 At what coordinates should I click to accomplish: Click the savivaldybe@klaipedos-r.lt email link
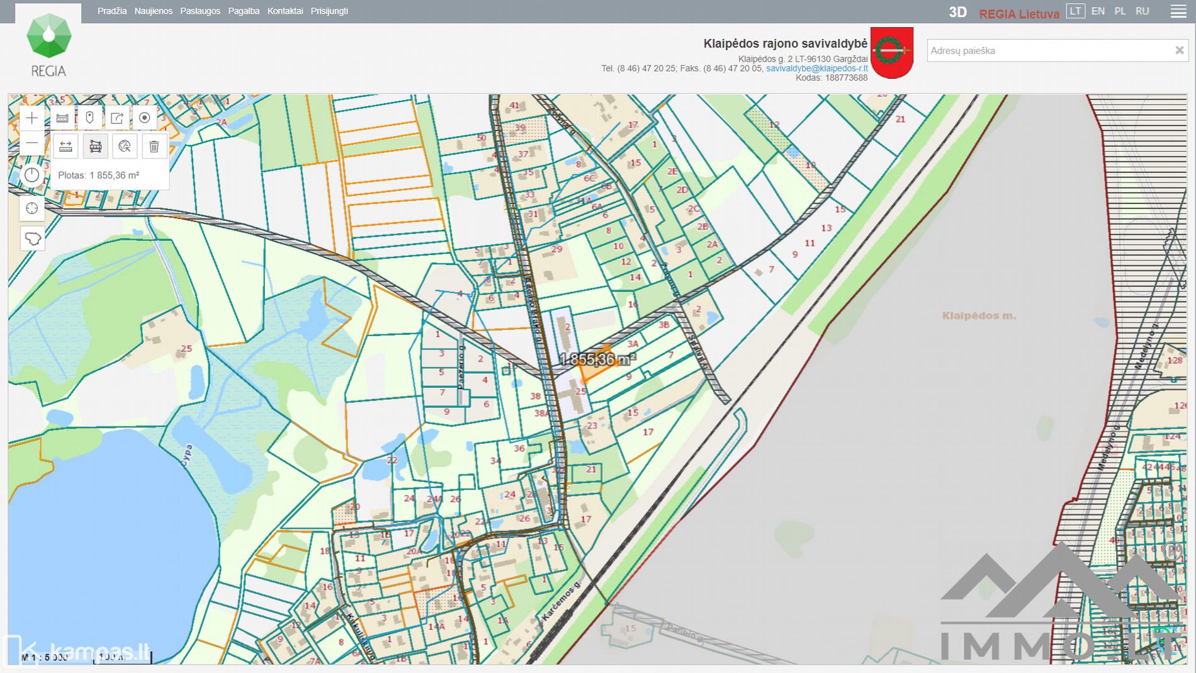pyautogui.click(x=816, y=69)
